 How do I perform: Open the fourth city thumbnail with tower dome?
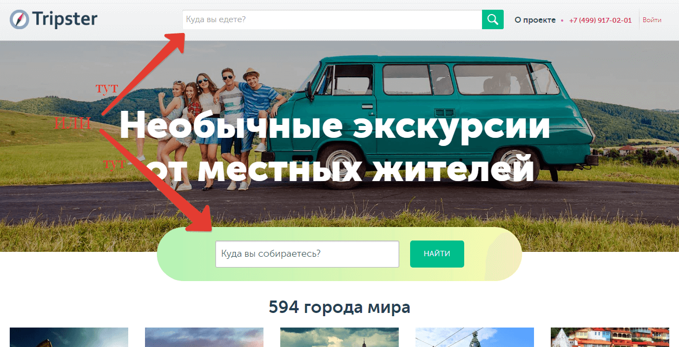[x=474, y=337]
